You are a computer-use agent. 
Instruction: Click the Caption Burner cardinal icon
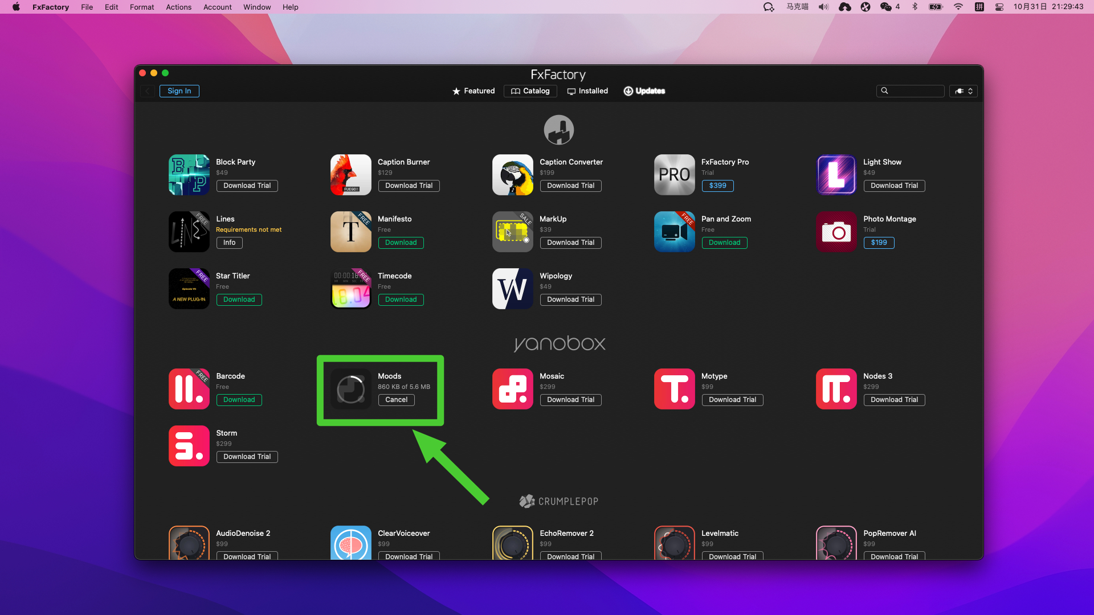350,175
